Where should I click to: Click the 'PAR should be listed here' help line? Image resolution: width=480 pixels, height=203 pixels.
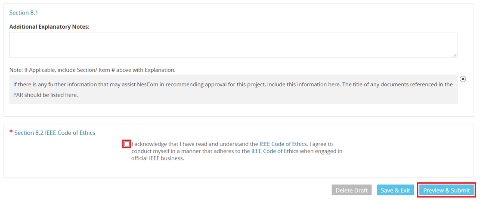(x=46, y=94)
